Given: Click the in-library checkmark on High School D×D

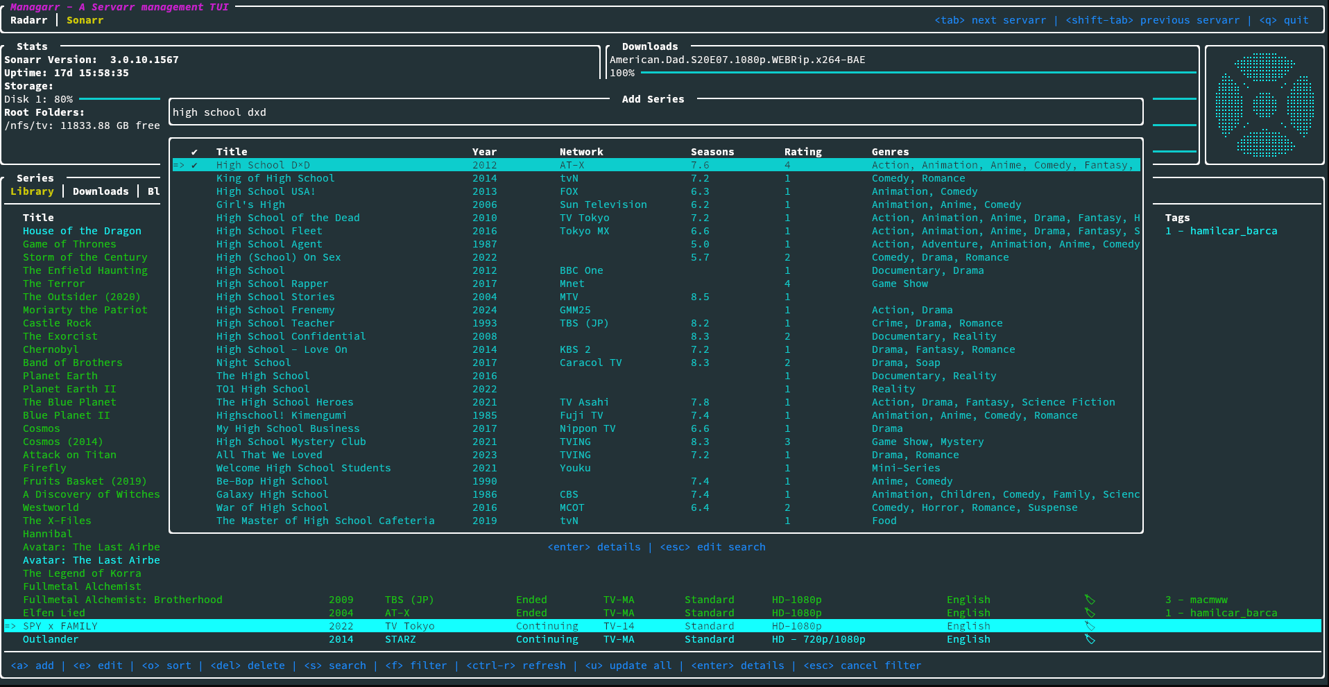Looking at the screenshot, I should click(x=194, y=165).
